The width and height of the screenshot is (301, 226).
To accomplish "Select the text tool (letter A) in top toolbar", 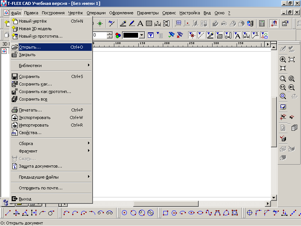I will pos(140,23).
